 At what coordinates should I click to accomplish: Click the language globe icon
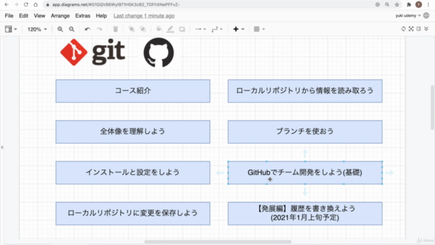tap(426, 16)
